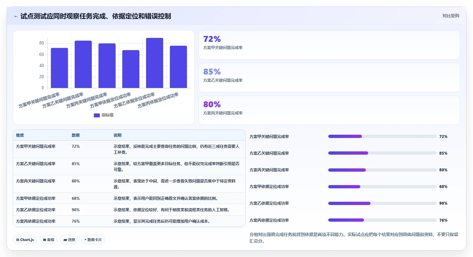Click the chart bar for 方案丙依据定位成功率
Screen dimensions: 473x257
(x=178, y=67)
